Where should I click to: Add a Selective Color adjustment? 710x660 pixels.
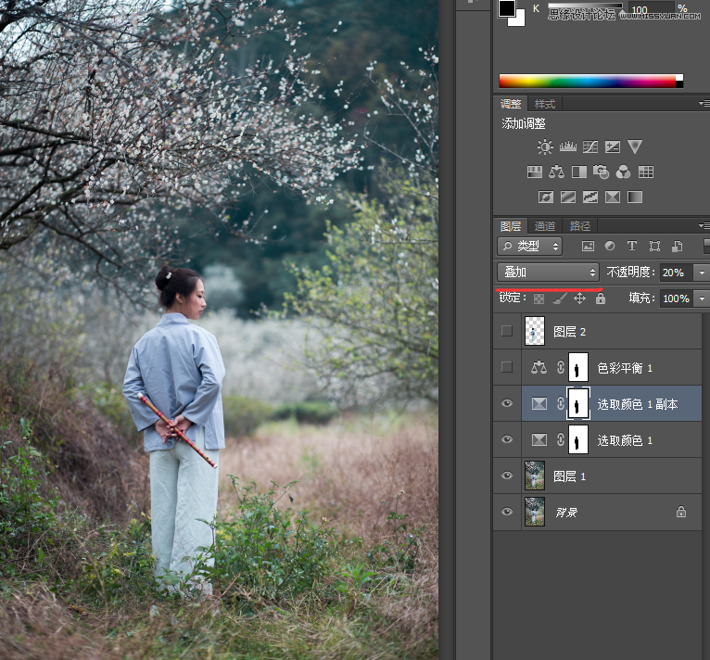pos(613,197)
